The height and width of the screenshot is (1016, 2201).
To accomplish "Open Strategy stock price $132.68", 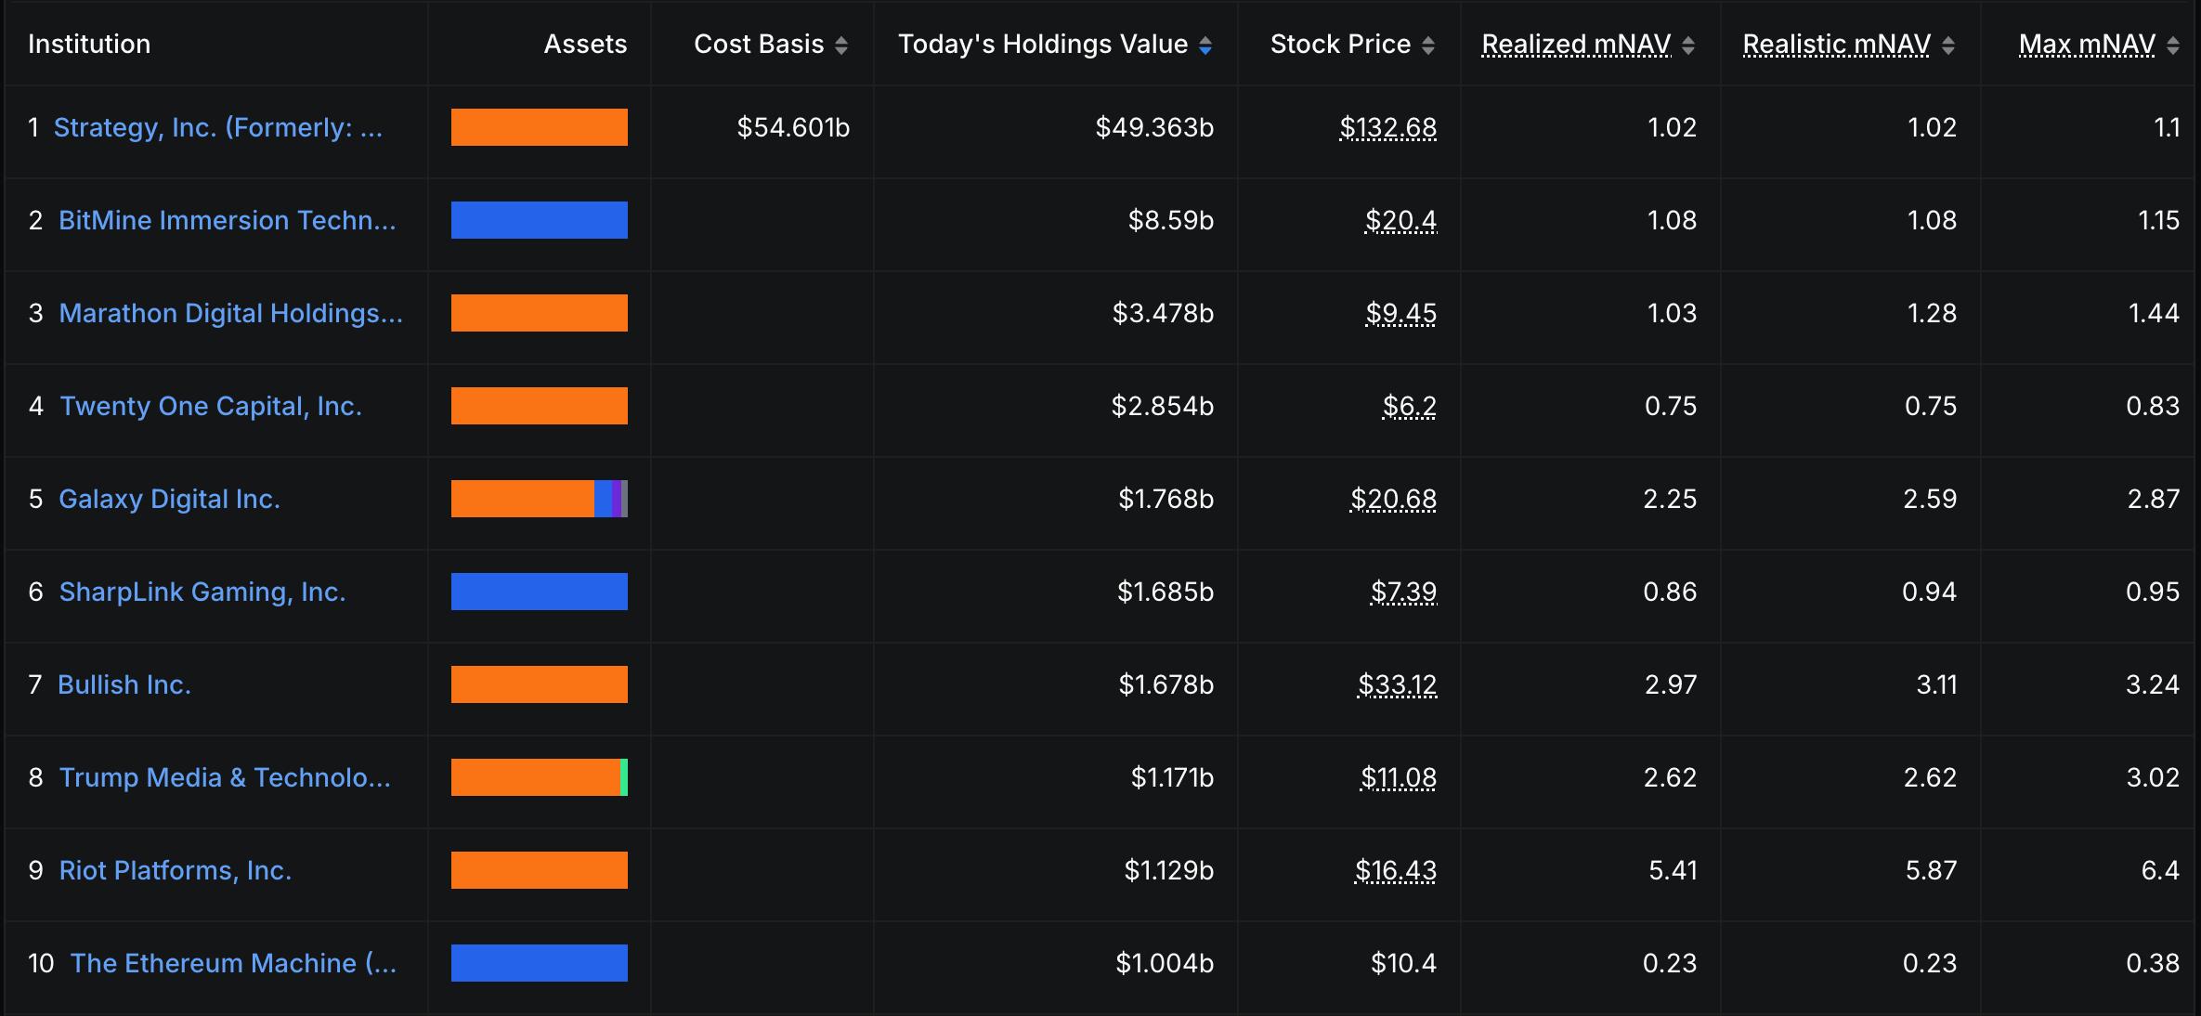I will (x=1387, y=127).
